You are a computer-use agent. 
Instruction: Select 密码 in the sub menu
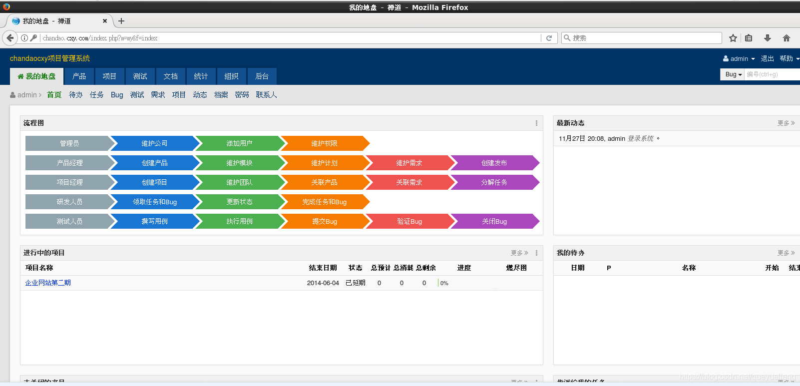[x=242, y=95]
